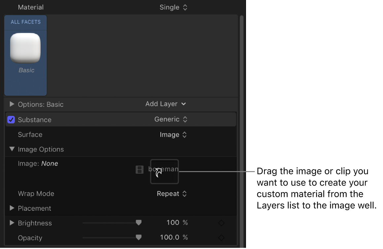Enable the Substance checkbox
The image size is (383, 249).
[x=11, y=120]
